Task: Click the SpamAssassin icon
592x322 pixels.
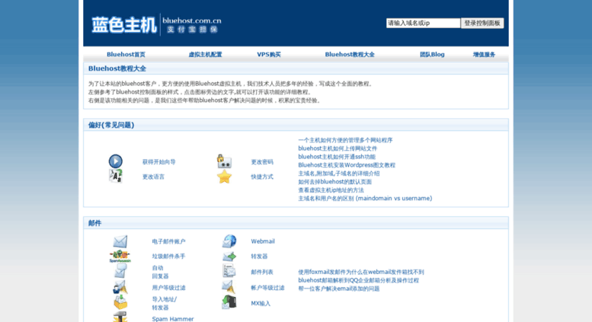Action: pos(120,257)
